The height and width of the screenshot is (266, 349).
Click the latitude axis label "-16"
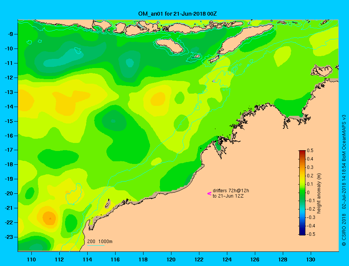pyautogui.click(x=9, y=136)
